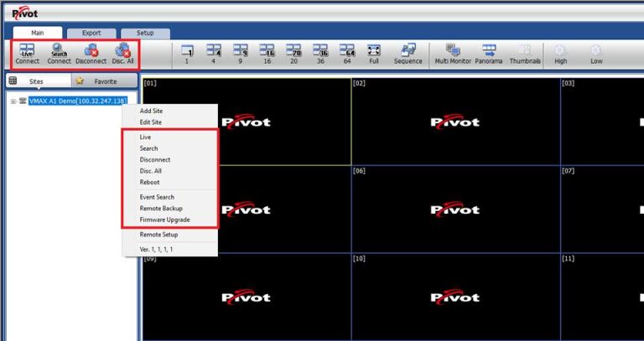Switch to 64-channel split view layout
Screen dimensions: 644x341
347,54
